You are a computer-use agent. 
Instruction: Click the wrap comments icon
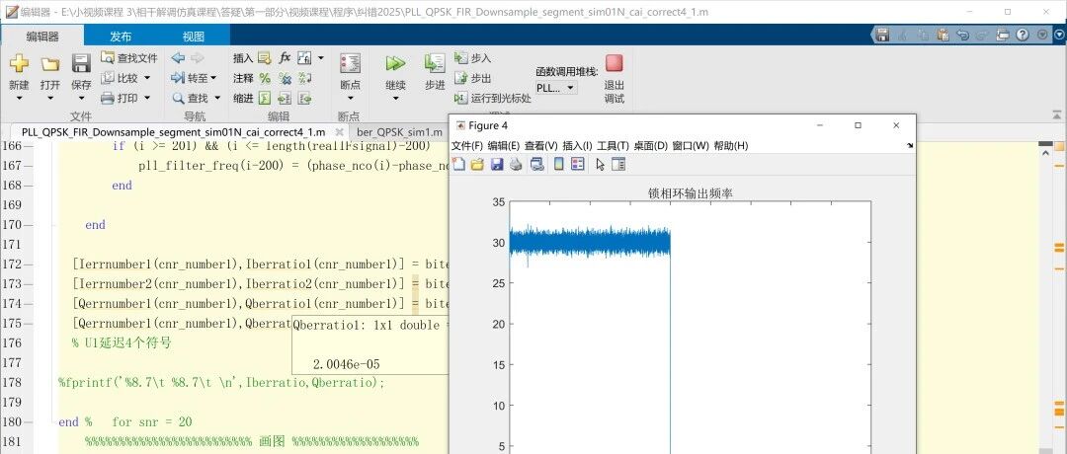tap(305, 78)
